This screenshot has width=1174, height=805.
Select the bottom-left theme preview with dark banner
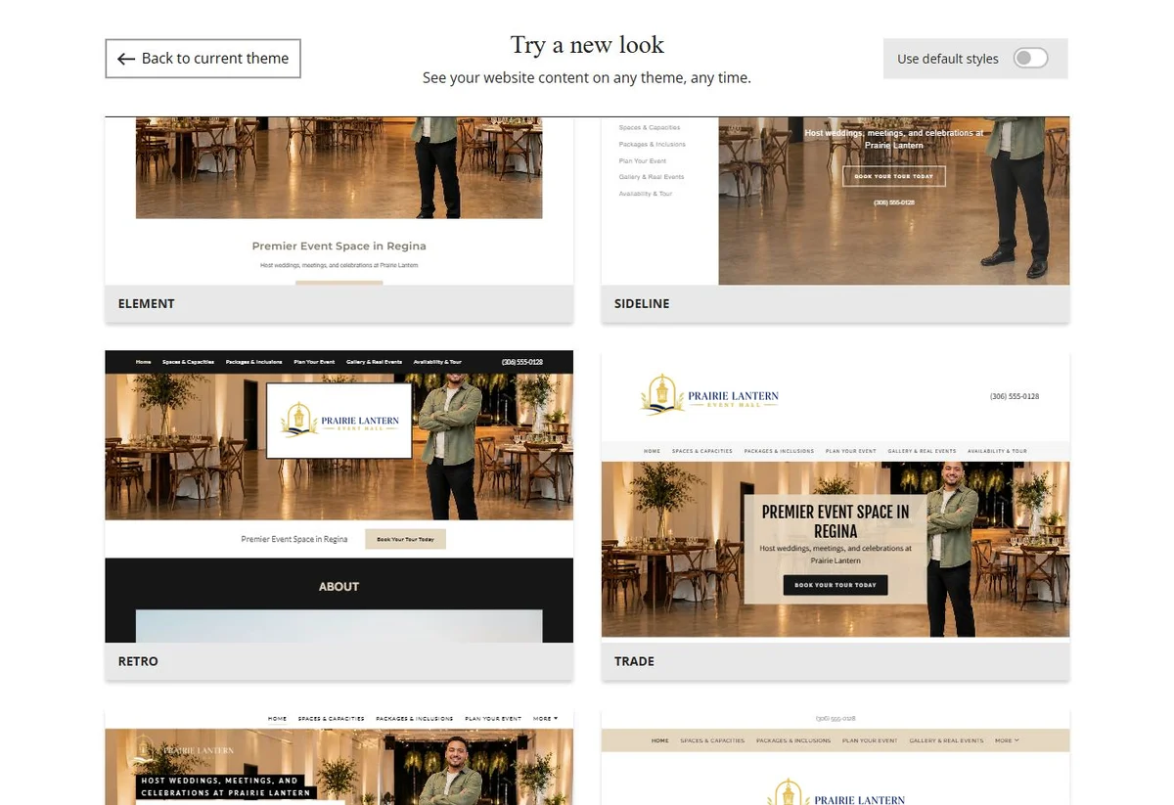click(x=339, y=758)
